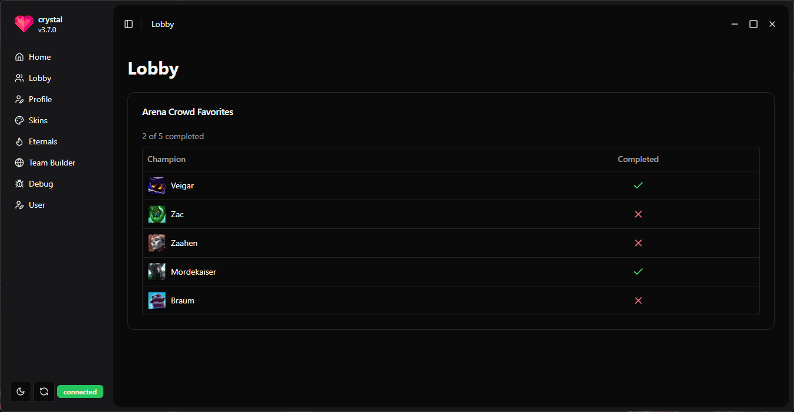Click the green connected status badge

click(80, 391)
